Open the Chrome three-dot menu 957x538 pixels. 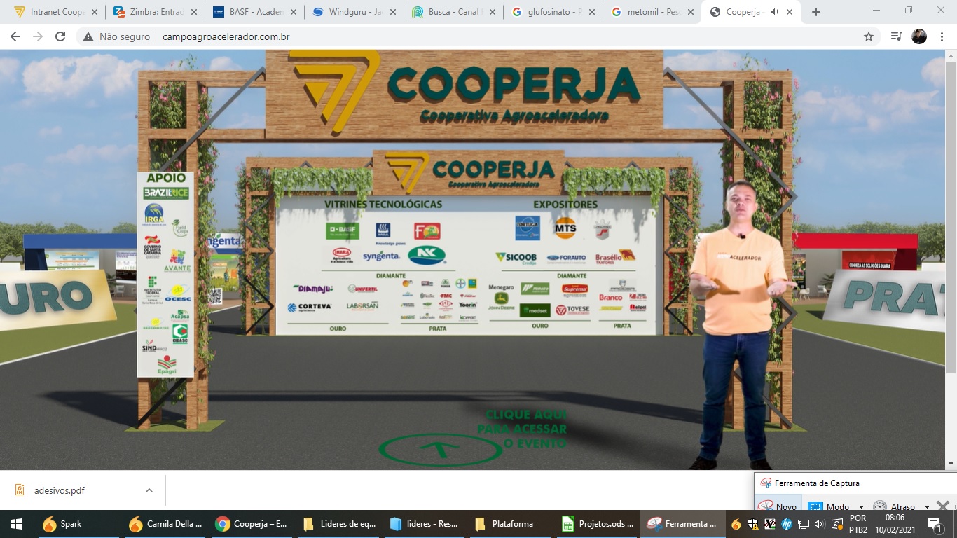tap(942, 36)
